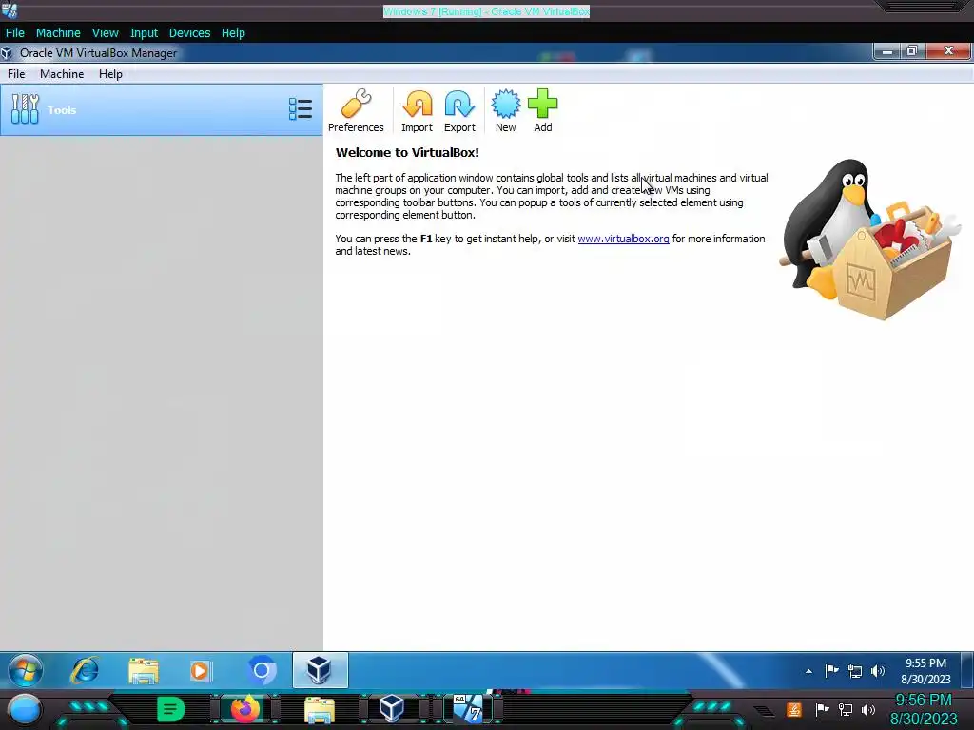
Task: Click the host network tray icon
Action: click(x=845, y=709)
